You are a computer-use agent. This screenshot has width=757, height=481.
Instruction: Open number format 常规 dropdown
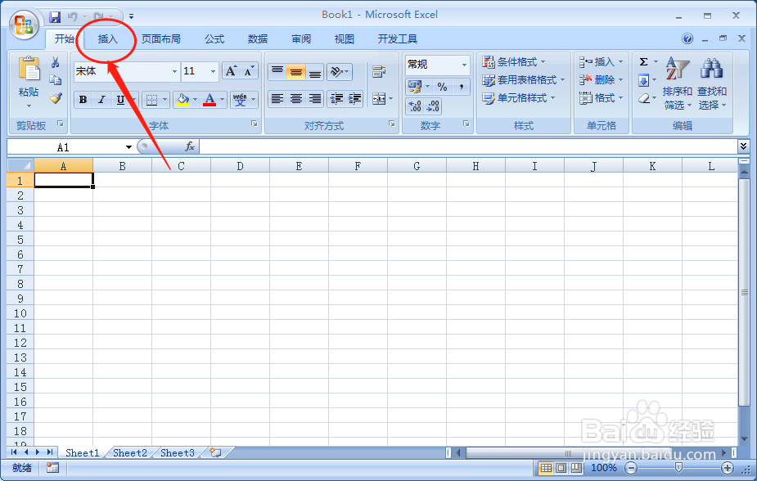pyautogui.click(x=464, y=65)
